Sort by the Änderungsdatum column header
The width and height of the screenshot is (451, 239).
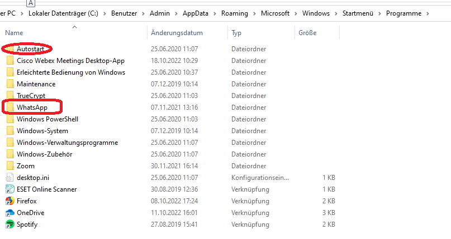pos(177,33)
